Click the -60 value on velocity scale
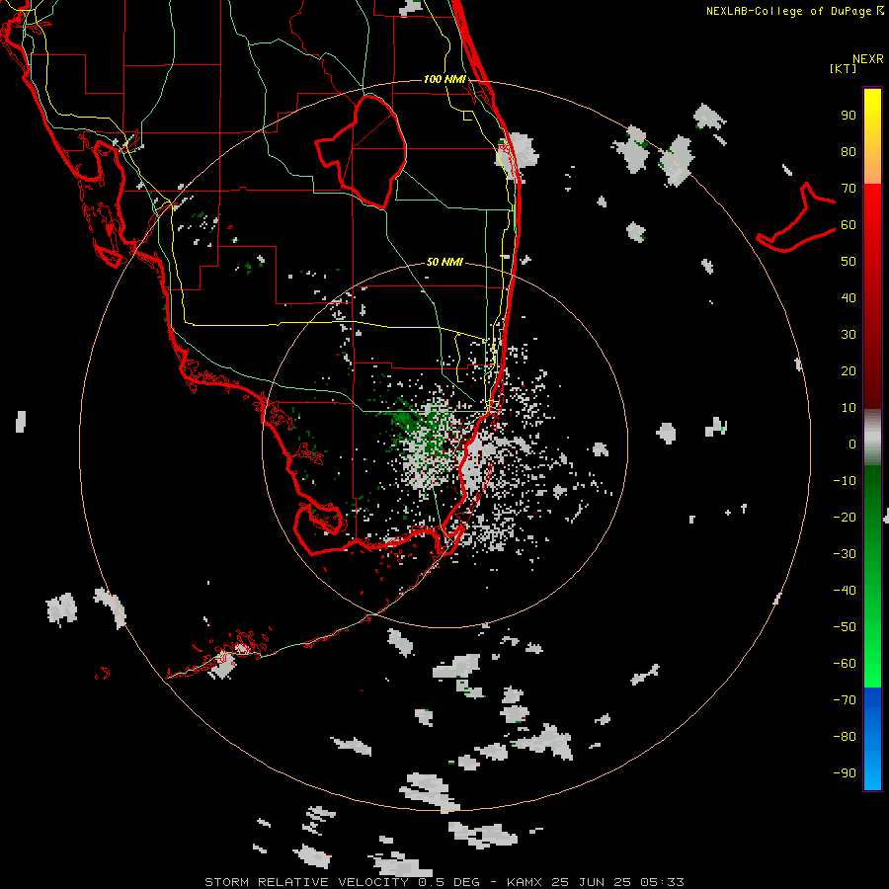The width and height of the screenshot is (889, 889). (x=845, y=664)
